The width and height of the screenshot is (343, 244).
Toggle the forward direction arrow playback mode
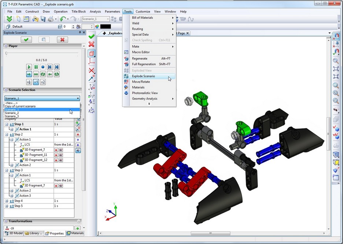(29, 74)
